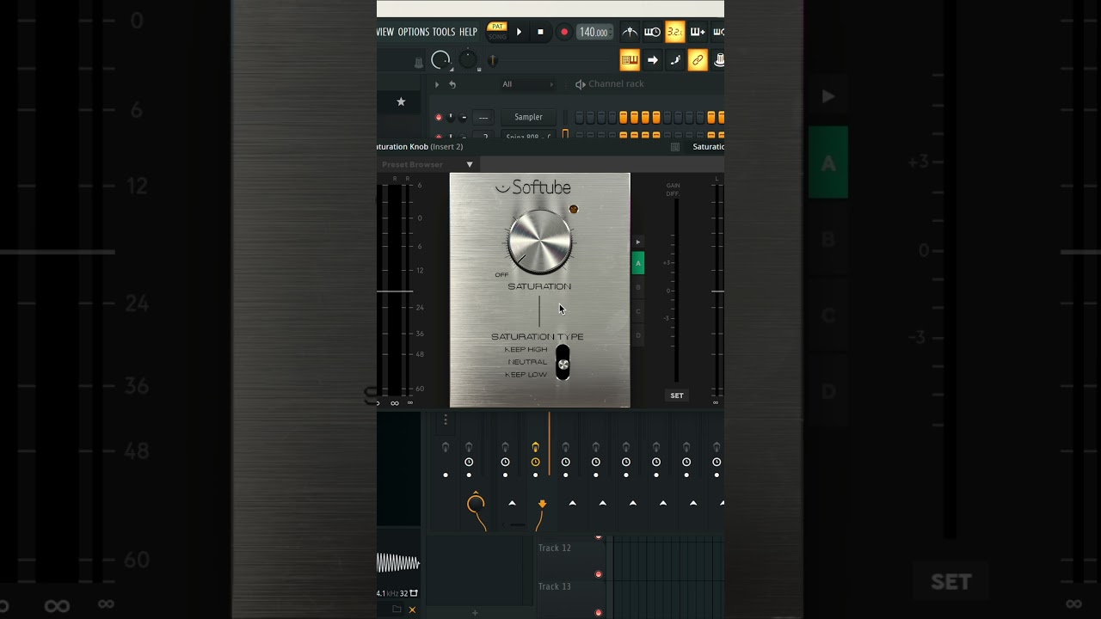Screen dimensions: 1101x619
Task: Toggle the 3.2.1 recording countdown
Action: pyautogui.click(x=675, y=32)
